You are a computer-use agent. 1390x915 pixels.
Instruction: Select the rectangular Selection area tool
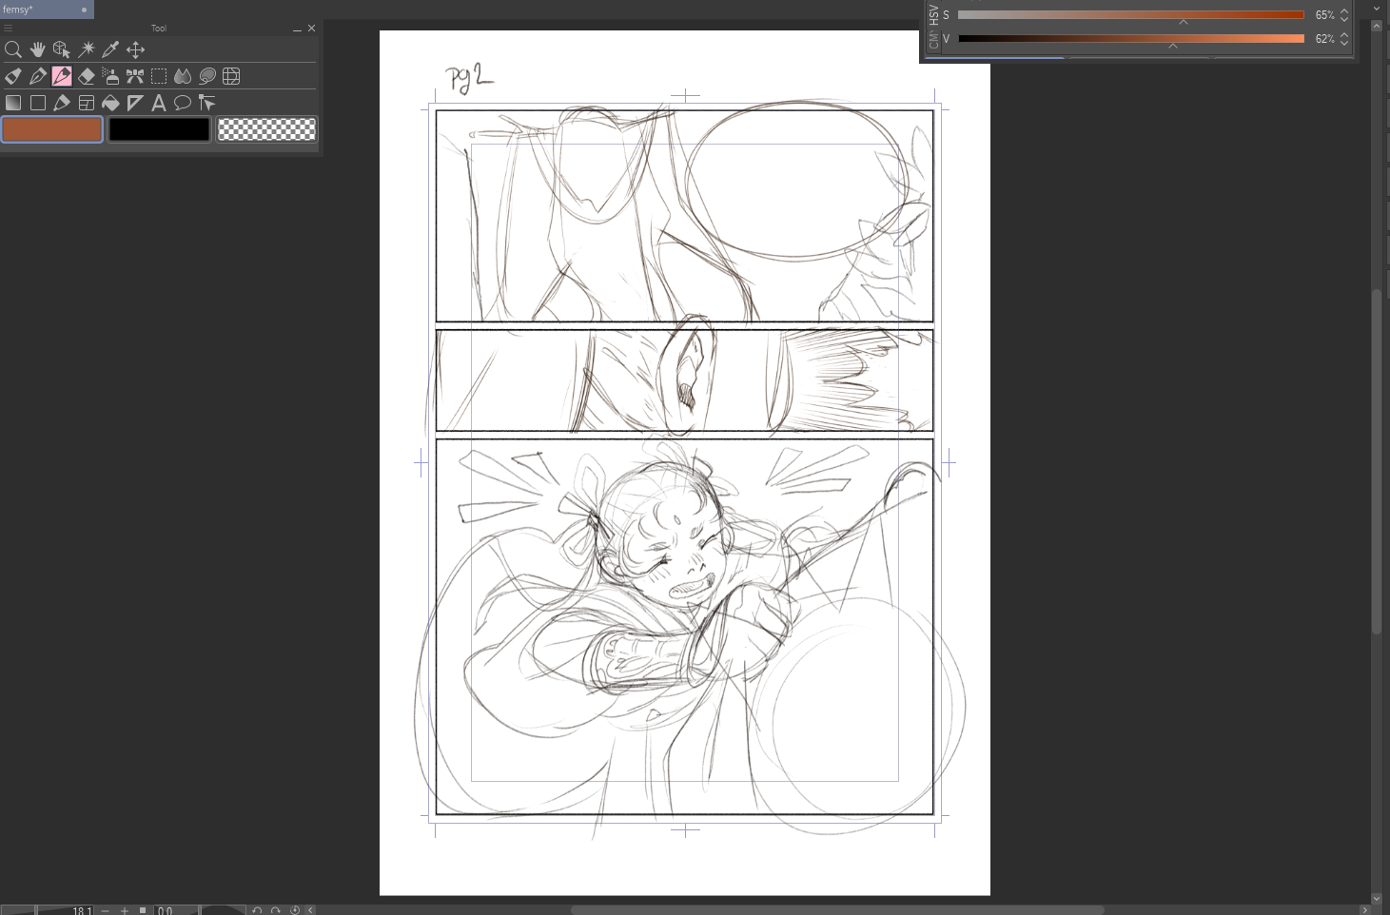(159, 76)
